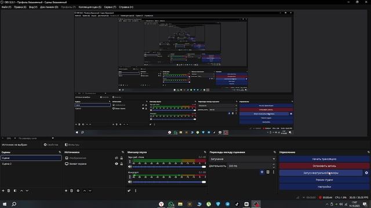Show hidden system tray icons chevron
Image resolution: width=371 pixels, height=208 pixels.
tap(327, 204)
